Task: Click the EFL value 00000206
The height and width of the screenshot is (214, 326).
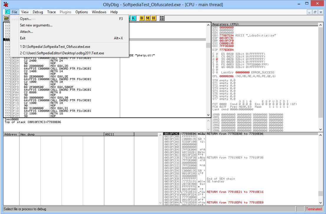Action: point(226,76)
